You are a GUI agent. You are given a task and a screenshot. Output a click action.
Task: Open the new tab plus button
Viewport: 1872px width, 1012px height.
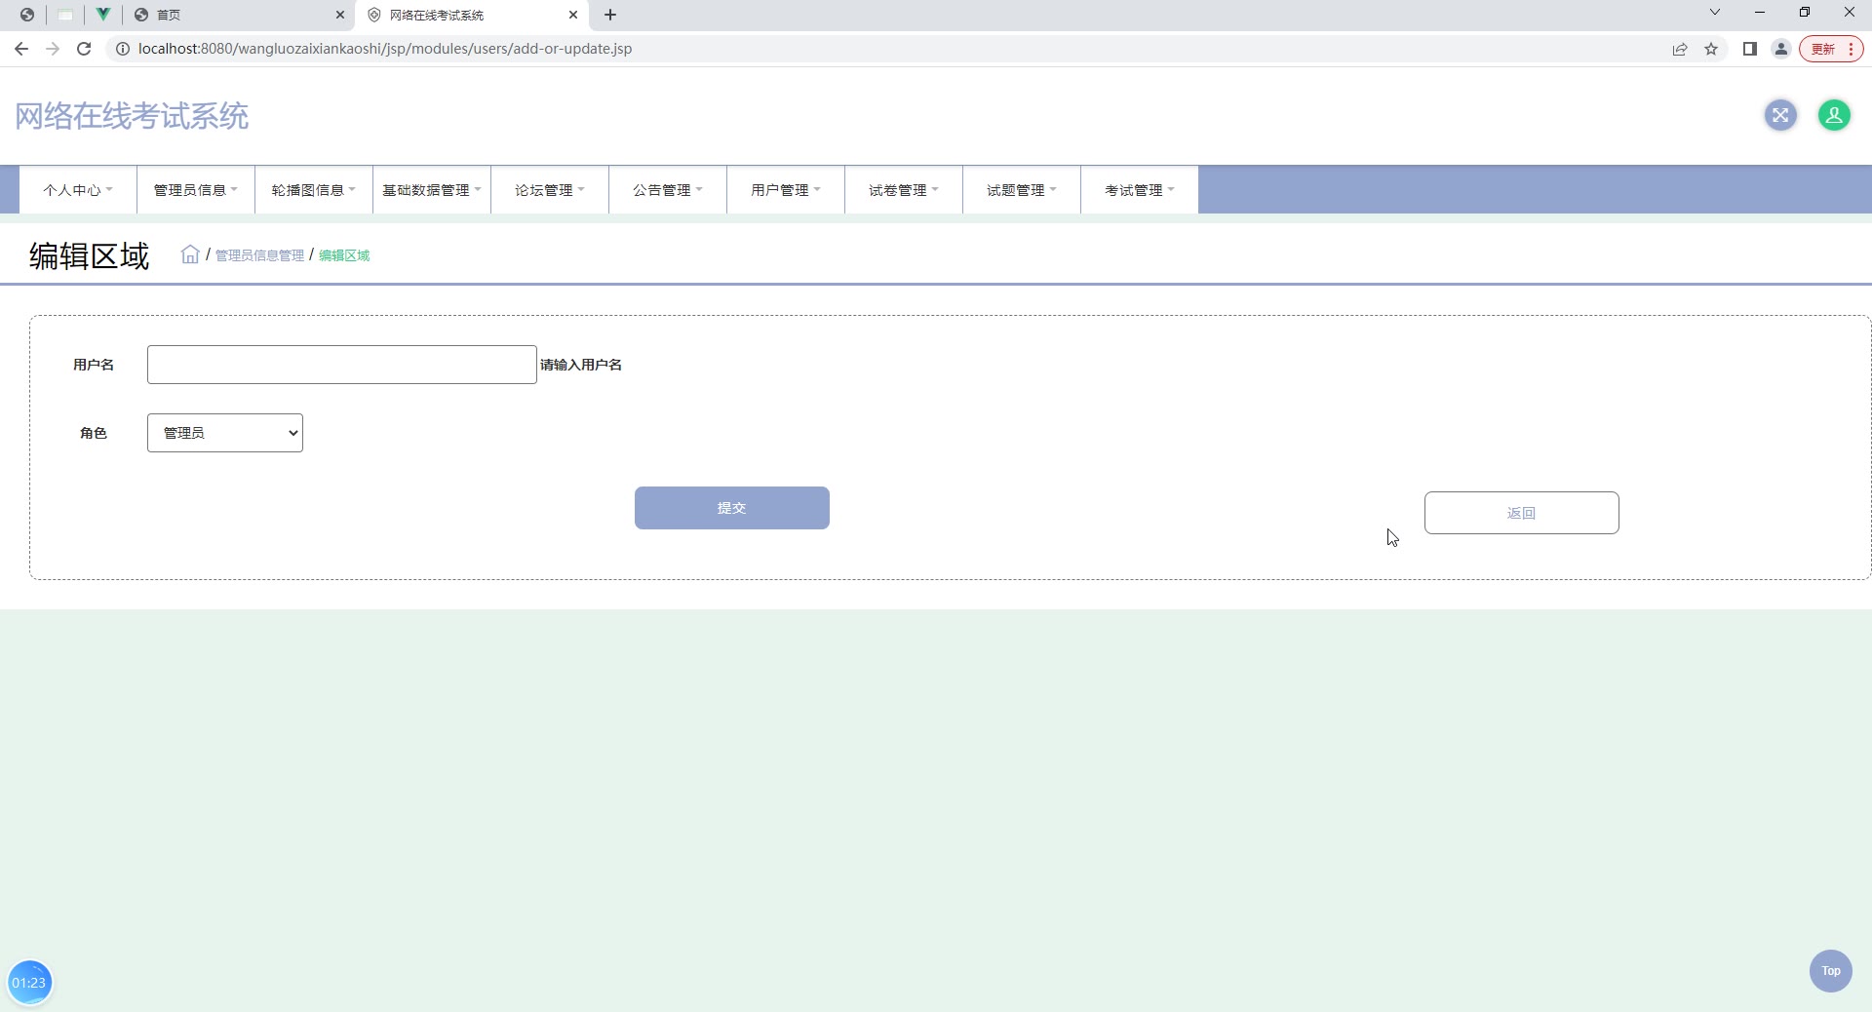click(x=610, y=15)
